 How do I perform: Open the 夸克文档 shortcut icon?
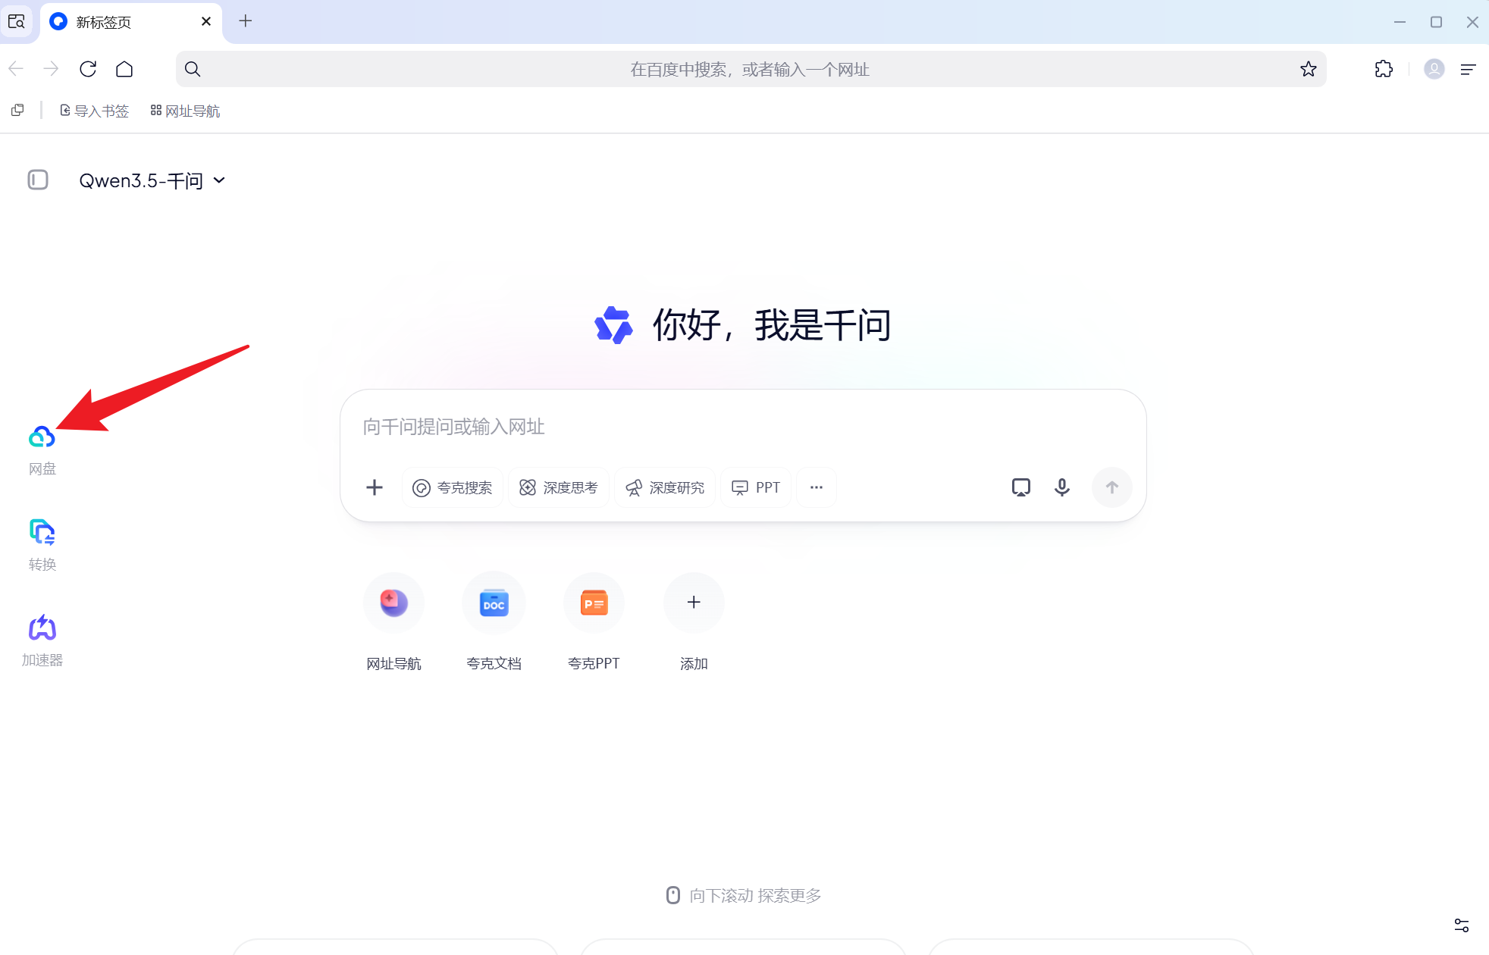[494, 603]
